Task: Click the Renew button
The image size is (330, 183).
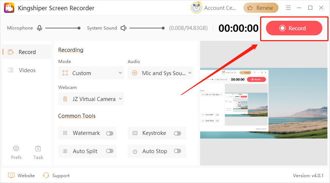Action: [x=261, y=8]
